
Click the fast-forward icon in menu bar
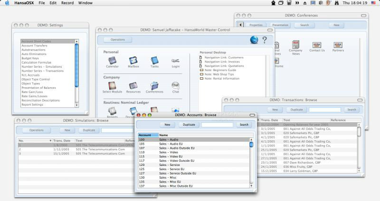pyautogui.click(x=297, y=3)
